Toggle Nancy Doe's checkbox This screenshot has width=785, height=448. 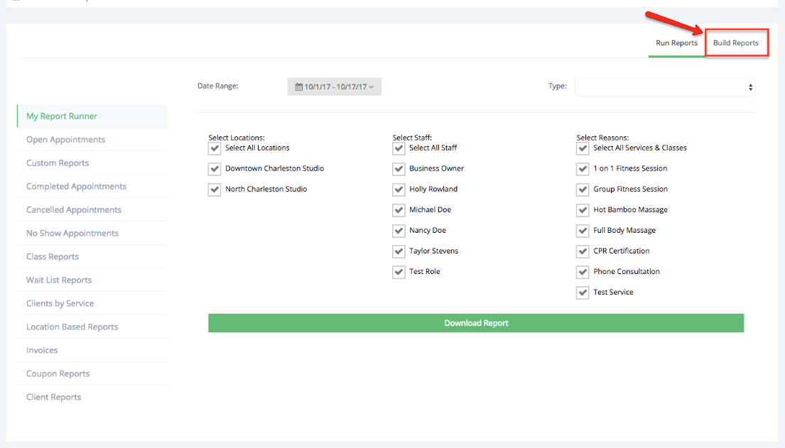tap(399, 231)
